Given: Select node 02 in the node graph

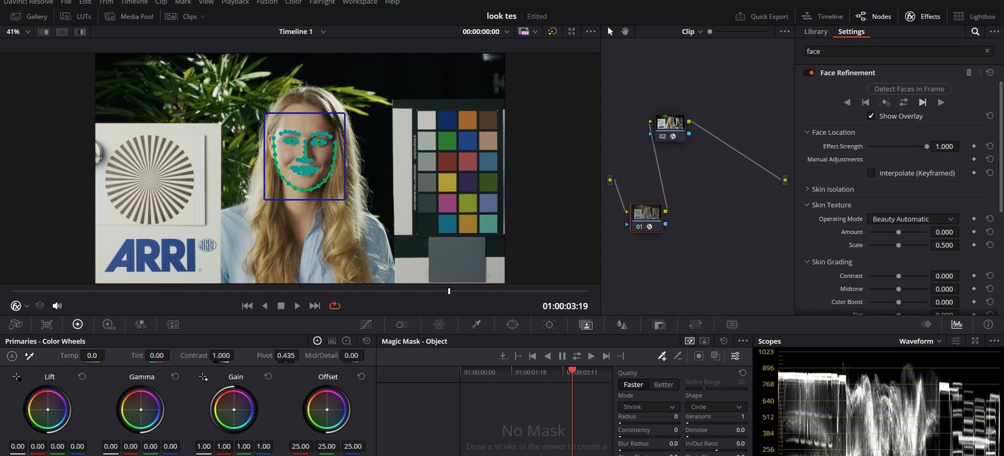Looking at the screenshot, I should (670, 123).
